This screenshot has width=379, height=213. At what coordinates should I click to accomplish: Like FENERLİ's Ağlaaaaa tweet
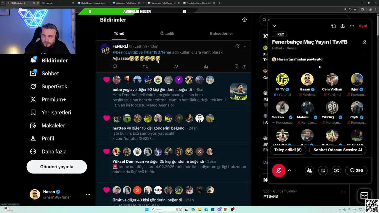[176, 67]
